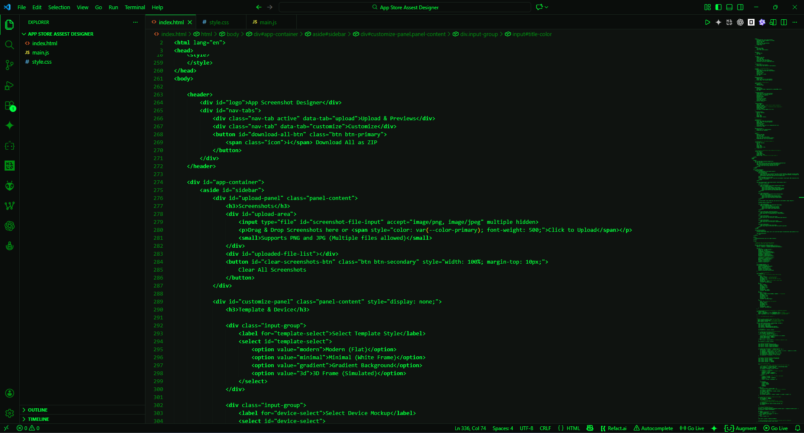Open the Extensions view with badge
The width and height of the screenshot is (804, 433).
pos(9,105)
